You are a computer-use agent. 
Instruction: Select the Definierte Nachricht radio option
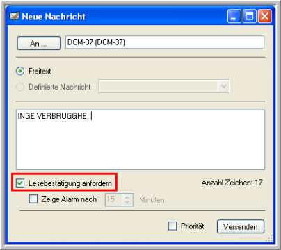click(x=20, y=87)
